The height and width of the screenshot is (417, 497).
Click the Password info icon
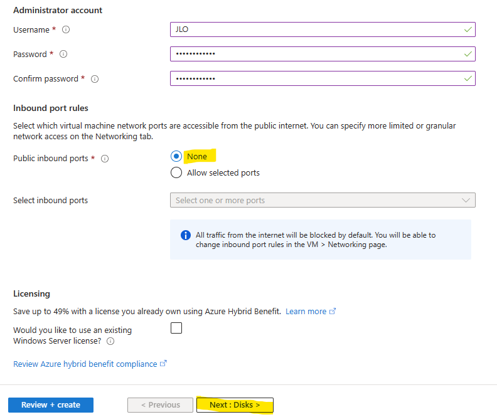pos(63,54)
